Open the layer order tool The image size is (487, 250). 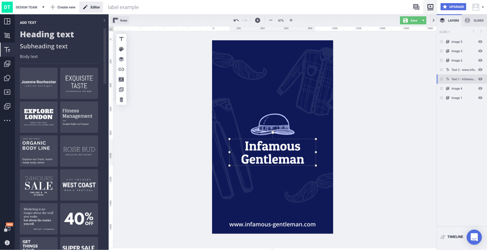[122, 59]
